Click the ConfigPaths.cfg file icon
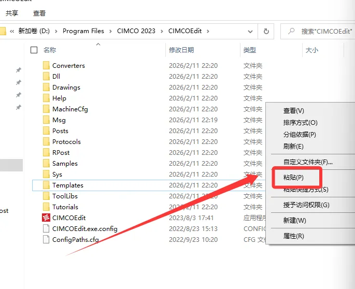Image resolution: width=355 pixels, height=289 pixels. 46,239
